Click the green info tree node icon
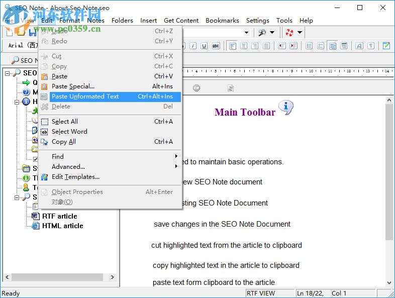395x298 pixels. click(26, 178)
